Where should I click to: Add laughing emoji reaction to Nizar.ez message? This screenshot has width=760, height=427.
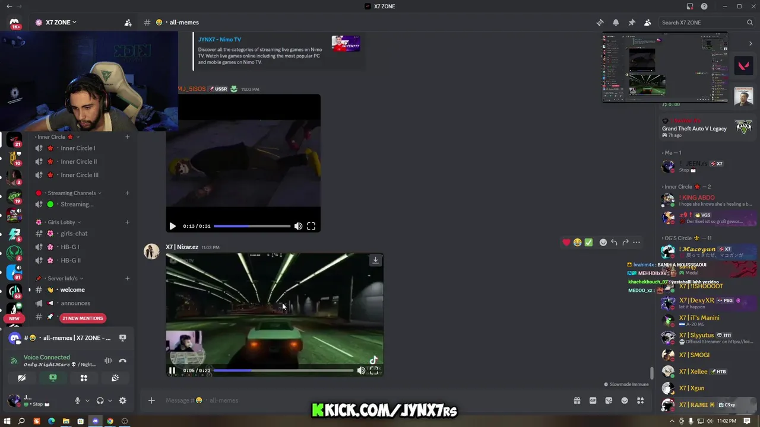(x=577, y=242)
